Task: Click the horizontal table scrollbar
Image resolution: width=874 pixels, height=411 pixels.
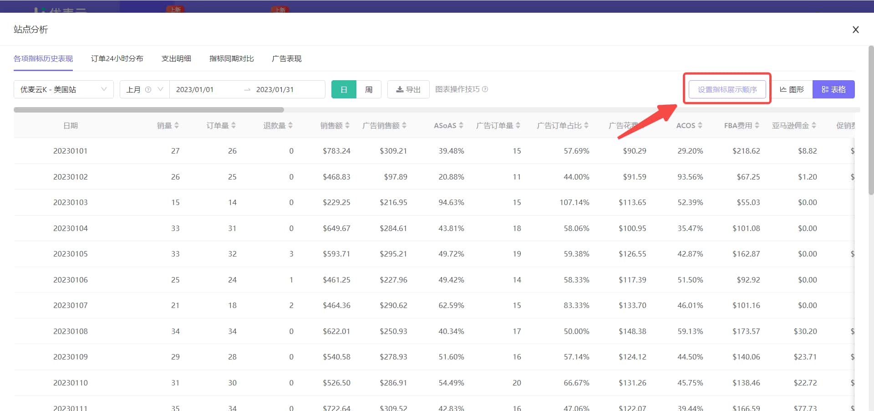Action: click(149, 110)
